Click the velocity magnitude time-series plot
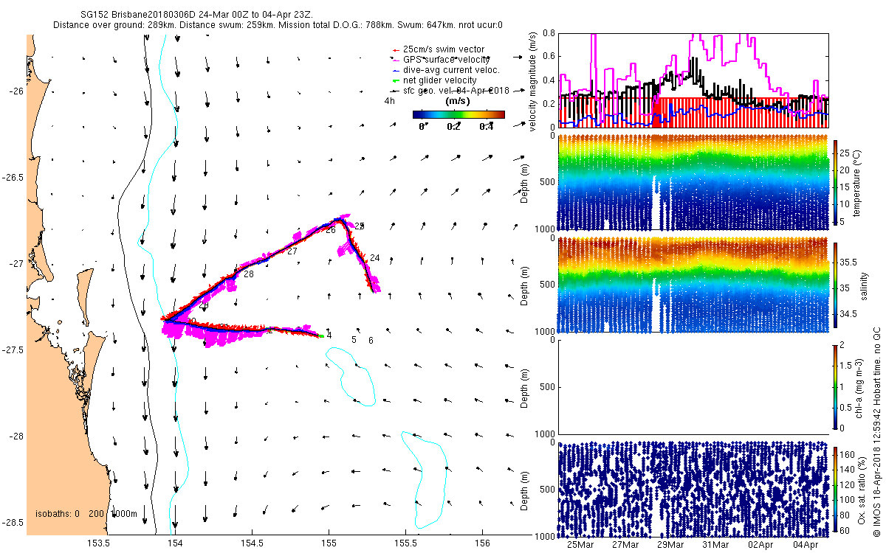886x553 pixels. point(694,80)
